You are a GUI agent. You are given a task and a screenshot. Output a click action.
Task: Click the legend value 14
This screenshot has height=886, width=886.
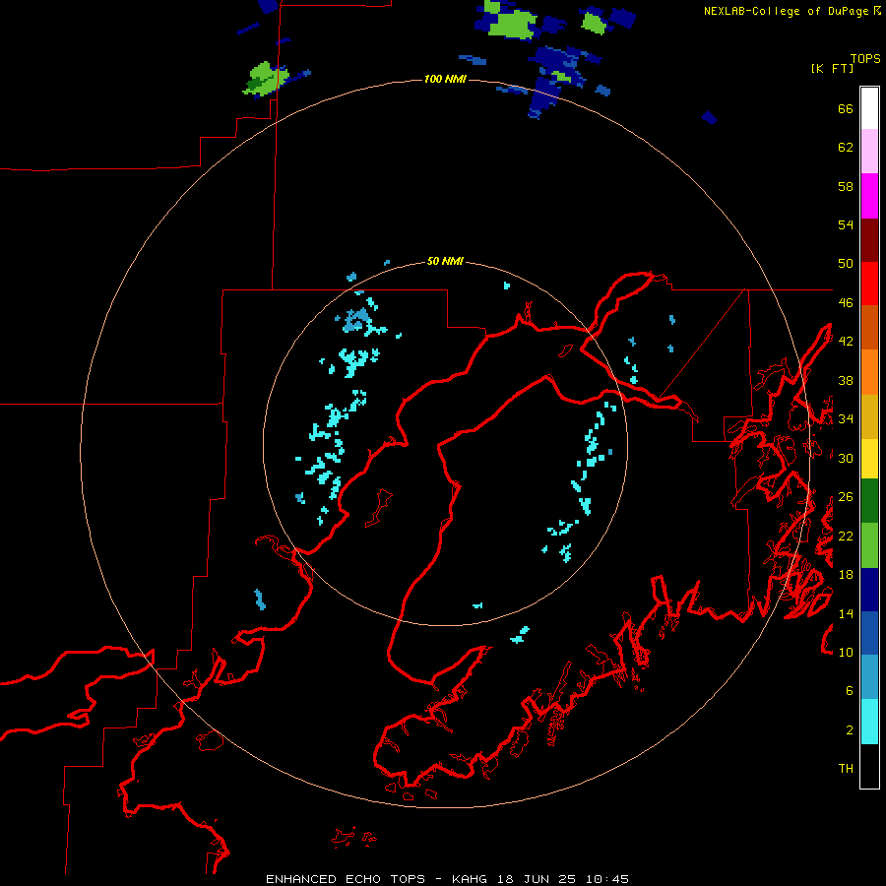pos(846,613)
